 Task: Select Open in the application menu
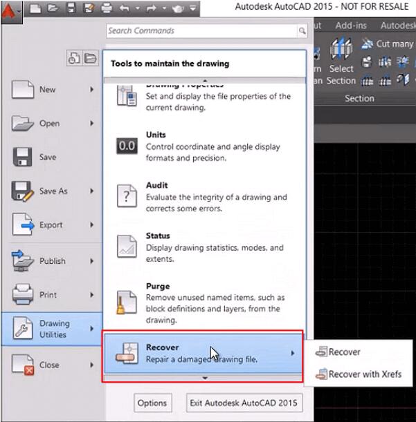pos(52,123)
